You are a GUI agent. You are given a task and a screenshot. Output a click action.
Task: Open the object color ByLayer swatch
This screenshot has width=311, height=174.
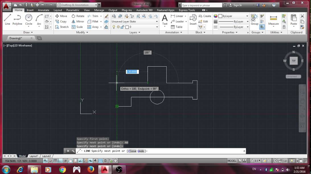[x=220, y=16]
